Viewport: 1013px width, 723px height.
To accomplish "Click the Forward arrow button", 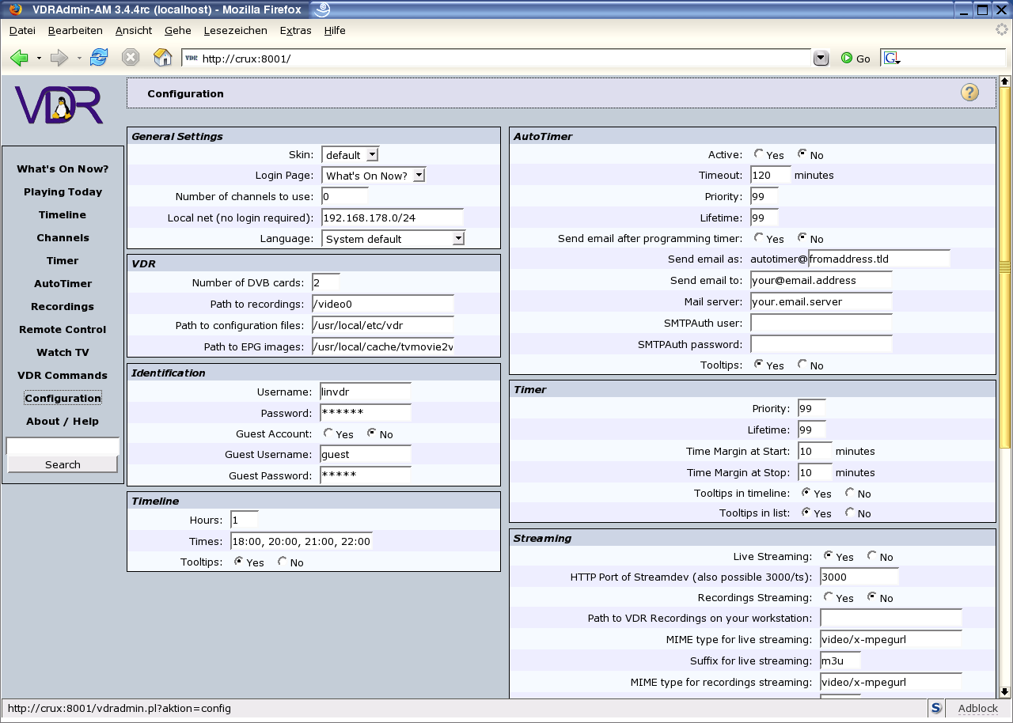I will [x=59, y=58].
